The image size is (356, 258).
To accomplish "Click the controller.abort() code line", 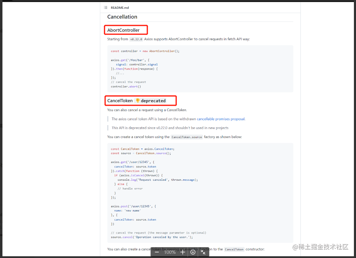I will 126,87.
